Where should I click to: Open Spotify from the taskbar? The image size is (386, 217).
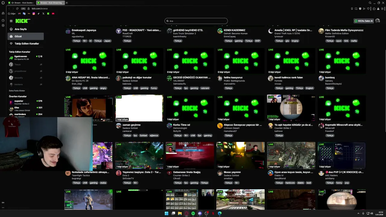tap(193, 213)
